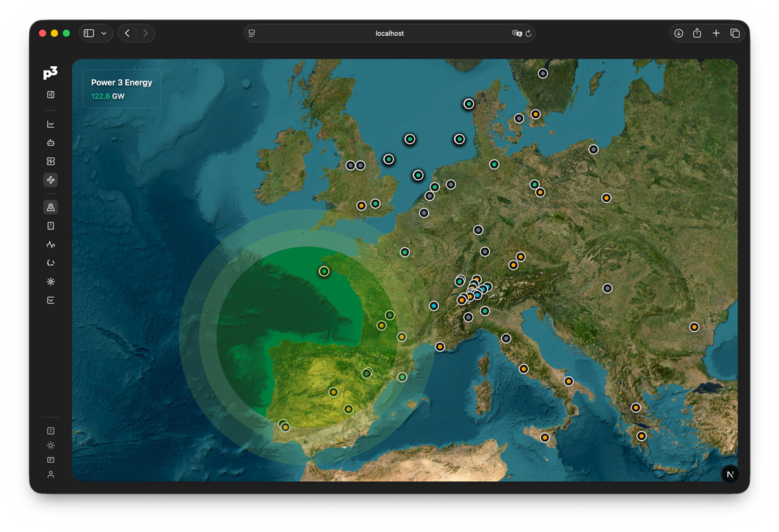Screen dimensions: 779x532
Task: Show the Safari tab overview
Action: click(735, 33)
